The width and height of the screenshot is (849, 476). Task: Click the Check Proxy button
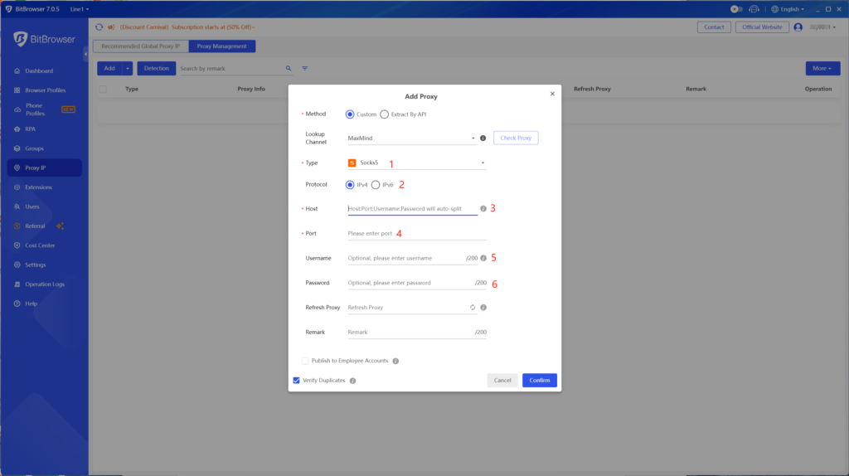(x=516, y=138)
